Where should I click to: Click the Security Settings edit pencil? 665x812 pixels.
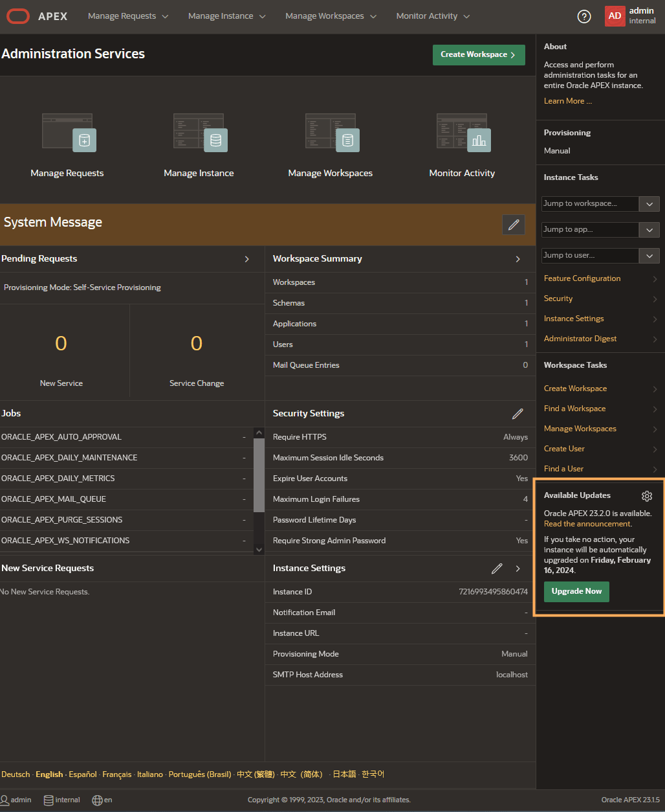[518, 413]
